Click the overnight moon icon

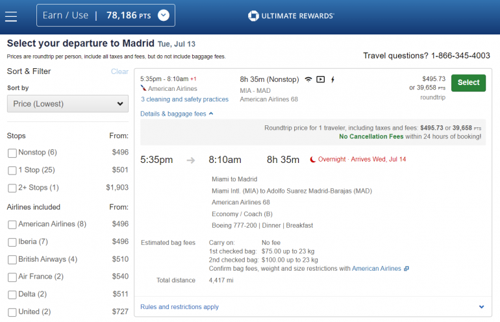coord(313,160)
